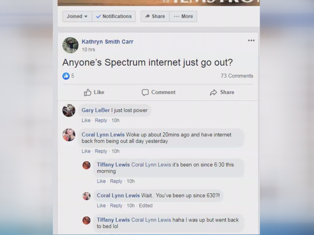Click Coral Lynn Lewis's top-level comment avatar

pos(69,135)
